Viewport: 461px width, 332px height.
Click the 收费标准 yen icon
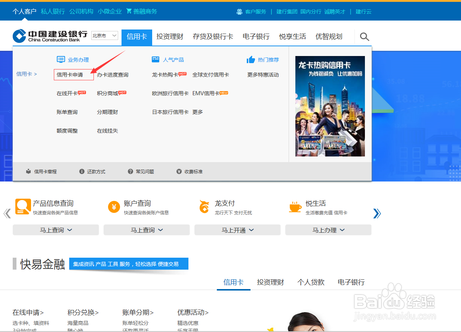tap(179, 171)
